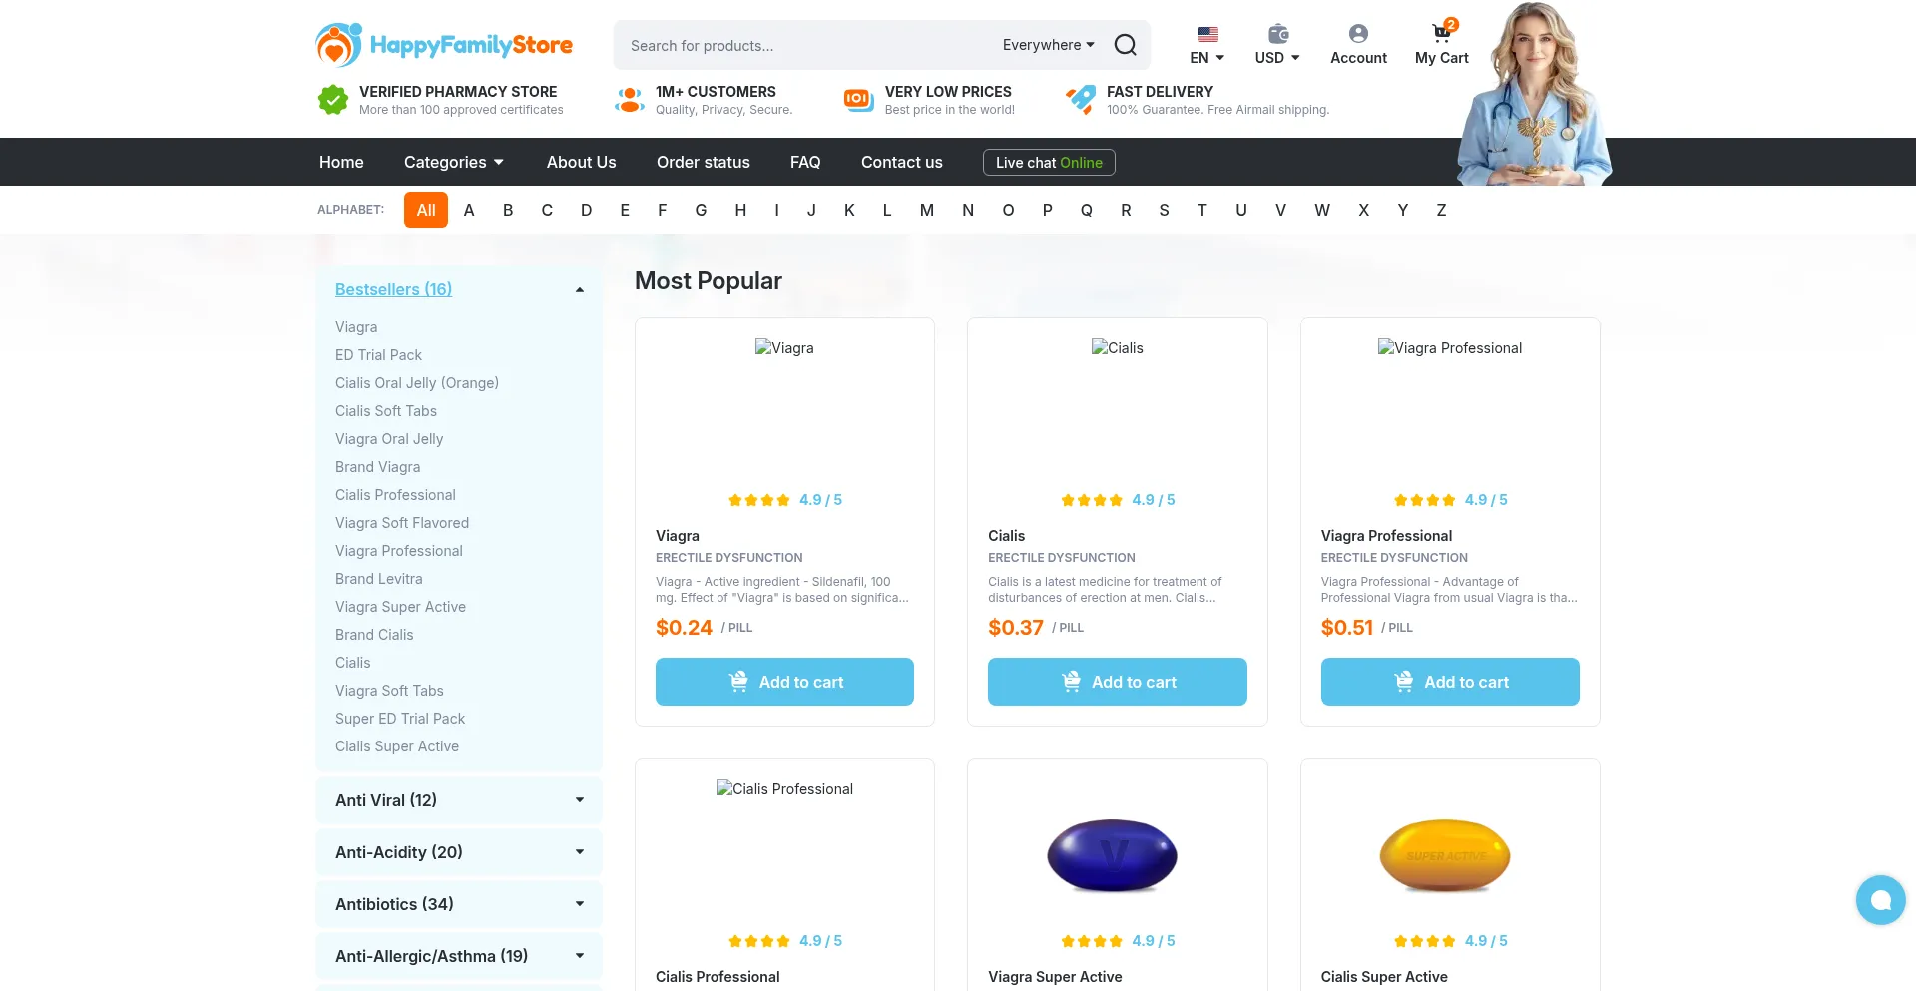Screen dimensions: 1916x991
Task: Click the verified pharmacy checkmark badge
Action: (x=333, y=100)
